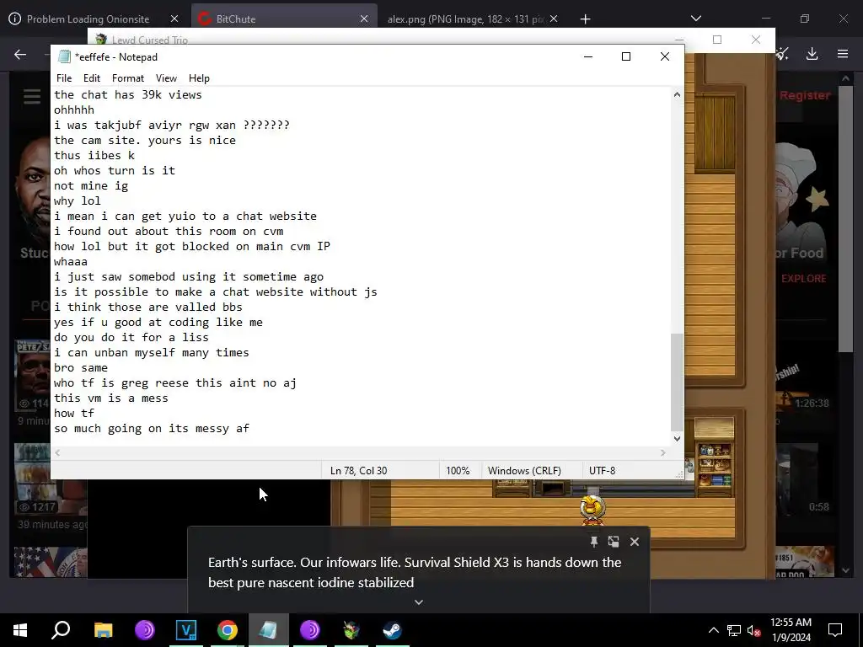Open the Notepad View menu
This screenshot has width=863, height=647.
click(x=166, y=78)
